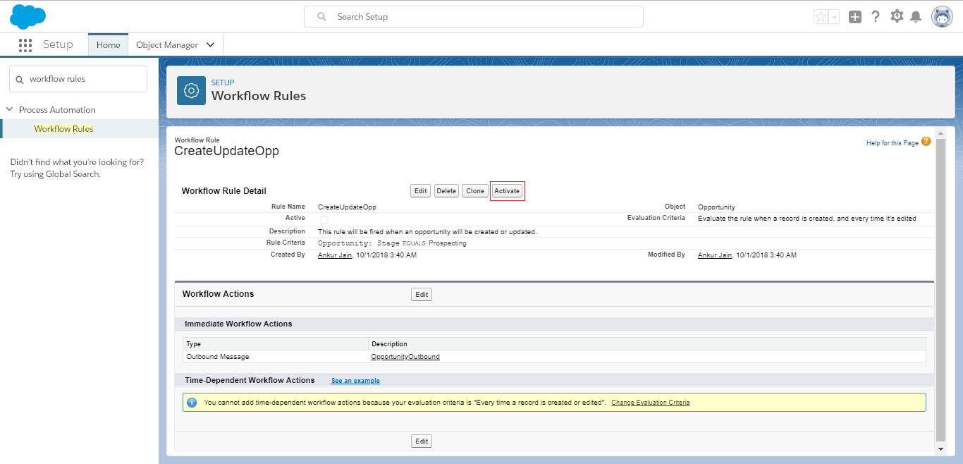The image size is (963, 464).
Task: Select Workflow Rules in the sidebar
Action: [x=63, y=129]
